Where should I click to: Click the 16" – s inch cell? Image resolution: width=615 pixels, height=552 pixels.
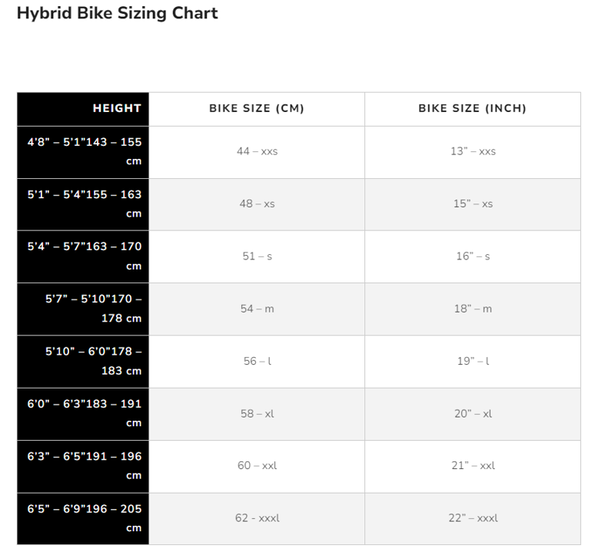tap(473, 256)
